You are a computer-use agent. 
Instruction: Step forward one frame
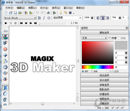[31, 23]
